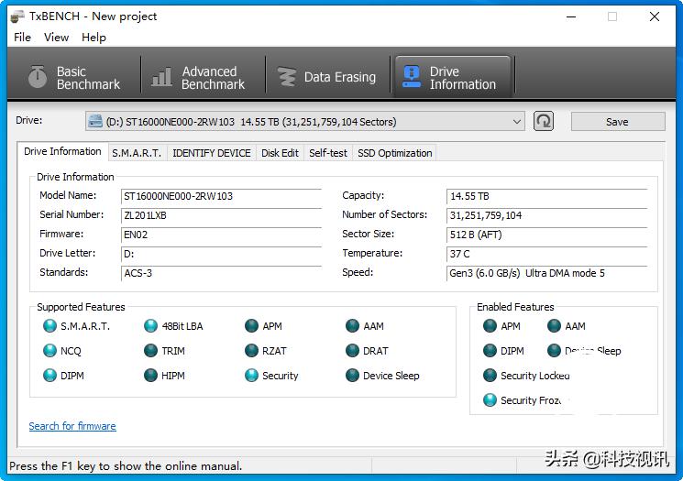Toggle the Security Frozen enabled indicator
Viewport: 683px width, 481px height.
[490, 400]
